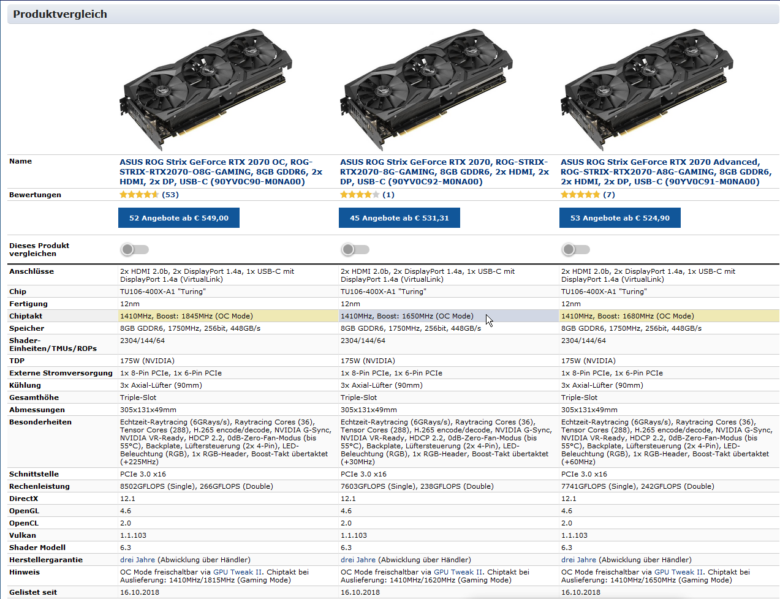
Task: Click the four-star rating with 1 review
Action: (x=360, y=195)
